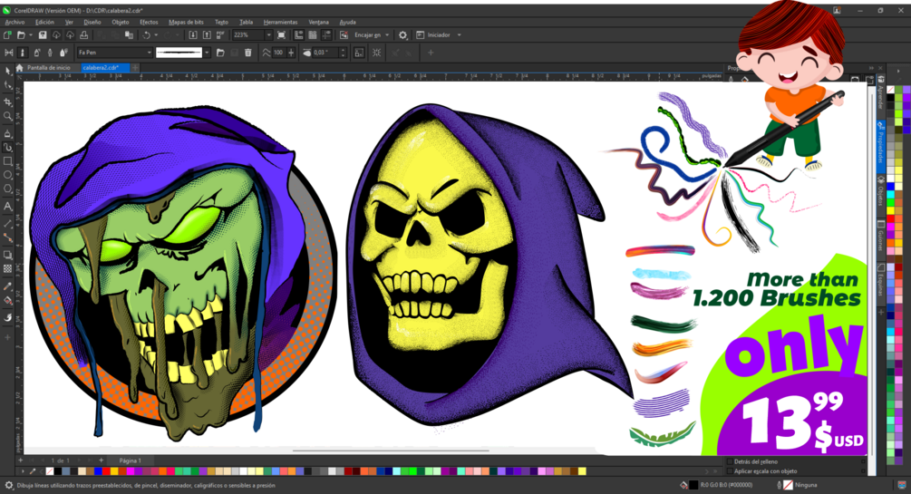Select the Polygon tool
This screenshot has width=911, height=494.
(7, 189)
